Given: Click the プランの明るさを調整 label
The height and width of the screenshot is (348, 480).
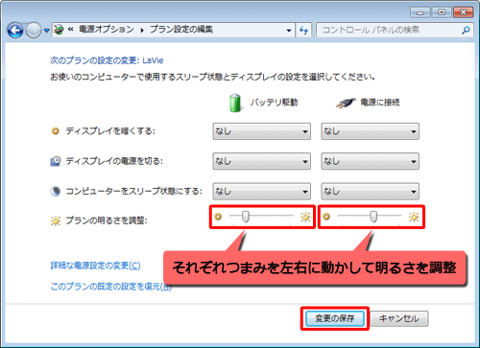Looking at the screenshot, I should click(x=107, y=220).
